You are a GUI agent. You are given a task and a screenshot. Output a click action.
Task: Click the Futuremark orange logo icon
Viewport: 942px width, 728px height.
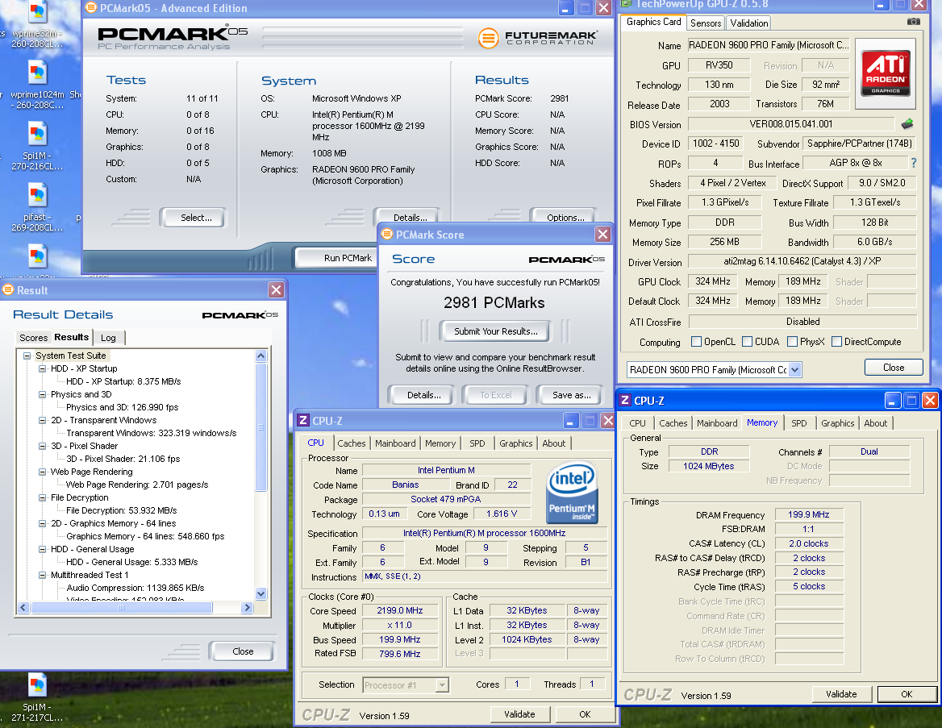(x=488, y=38)
